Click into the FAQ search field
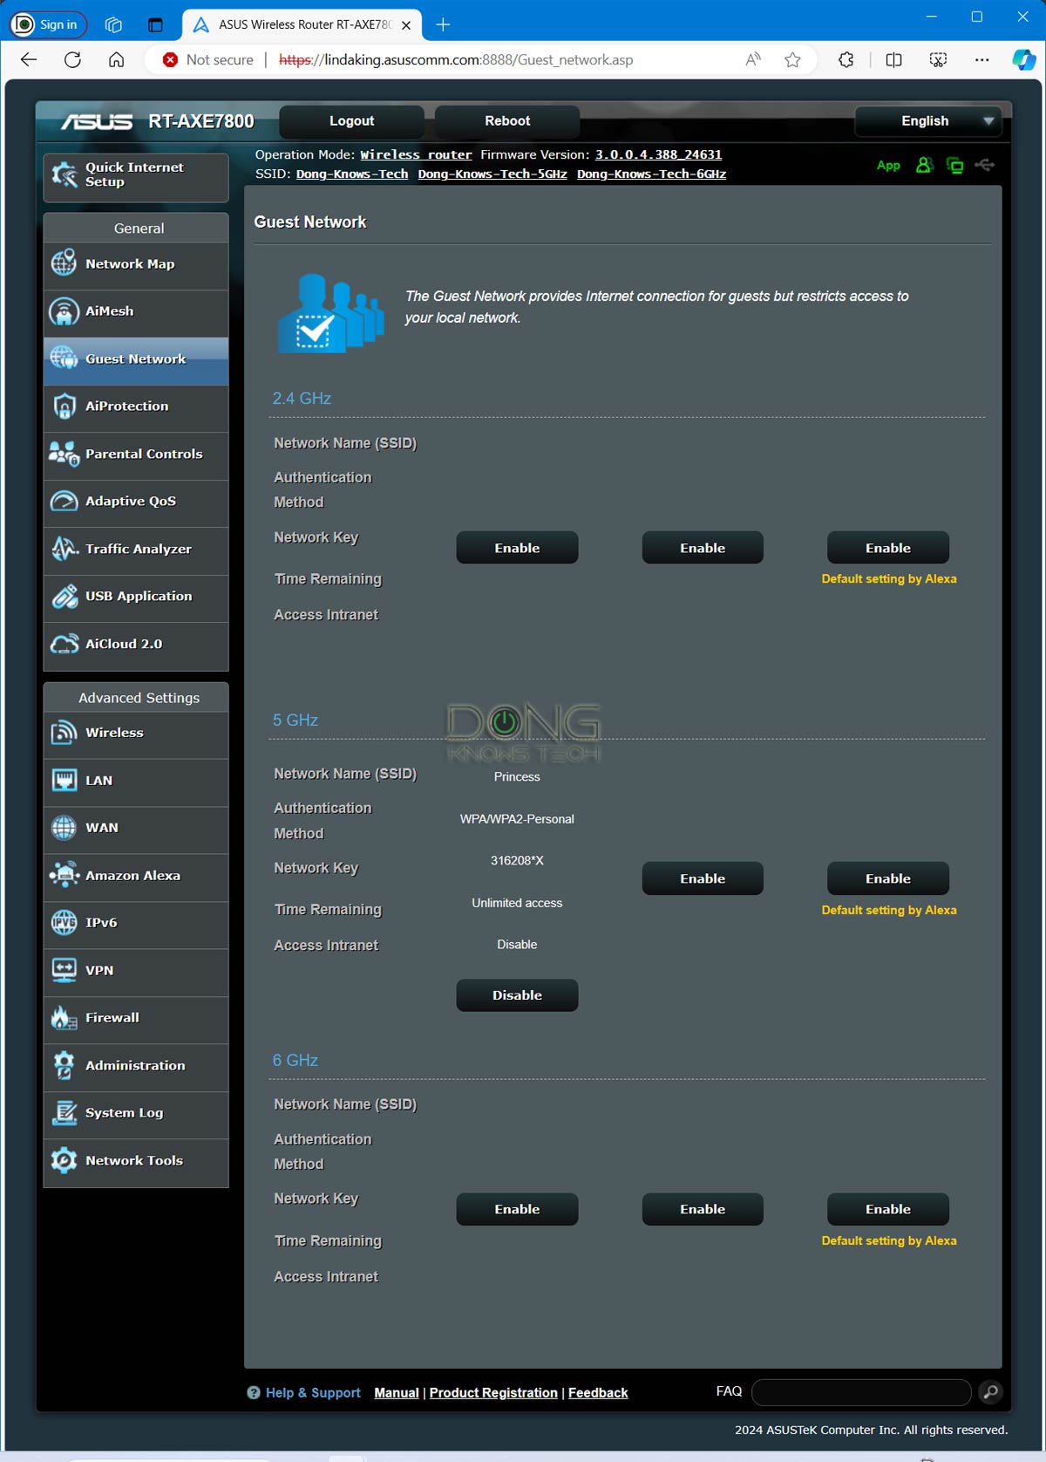This screenshot has width=1046, height=1462. point(861,1392)
